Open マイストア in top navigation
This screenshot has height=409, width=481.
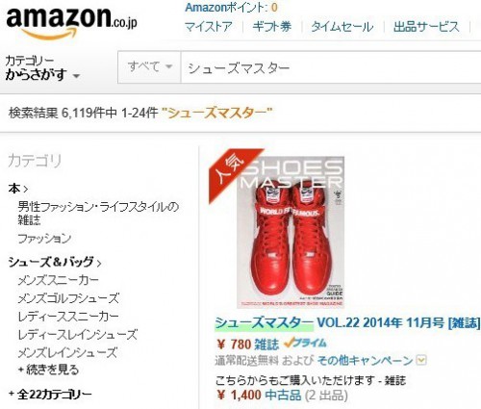click(x=209, y=27)
